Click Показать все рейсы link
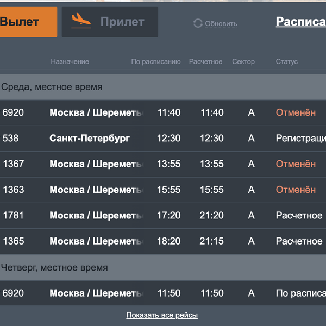The height and width of the screenshot is (326, 326). 162,315
